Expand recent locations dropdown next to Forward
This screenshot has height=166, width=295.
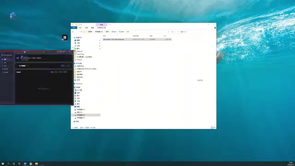point(79,32)
